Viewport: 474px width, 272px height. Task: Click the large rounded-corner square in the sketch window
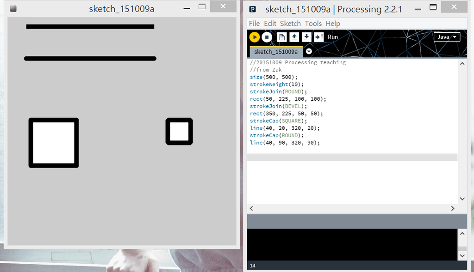[54, 143]
